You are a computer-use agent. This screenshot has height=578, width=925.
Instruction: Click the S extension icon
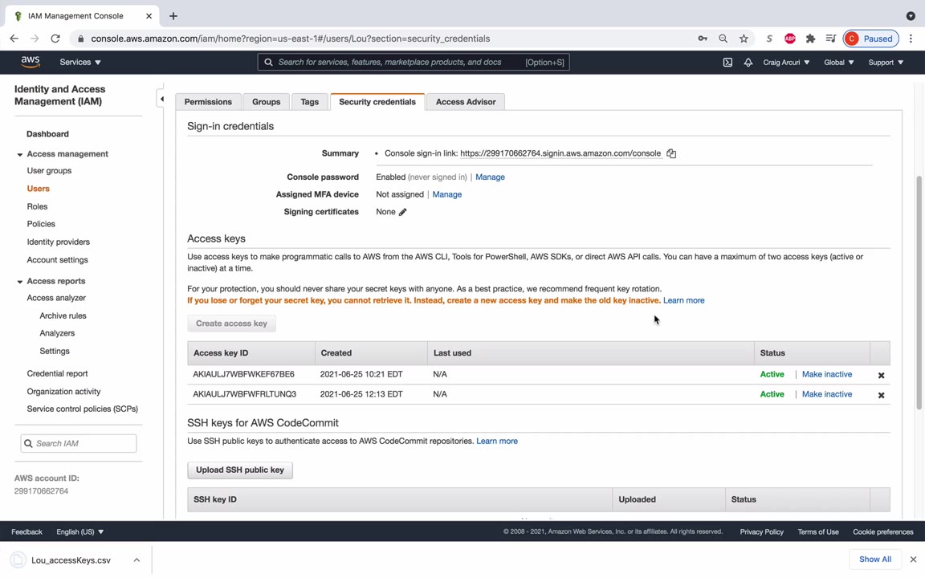[x=769, y=39]
